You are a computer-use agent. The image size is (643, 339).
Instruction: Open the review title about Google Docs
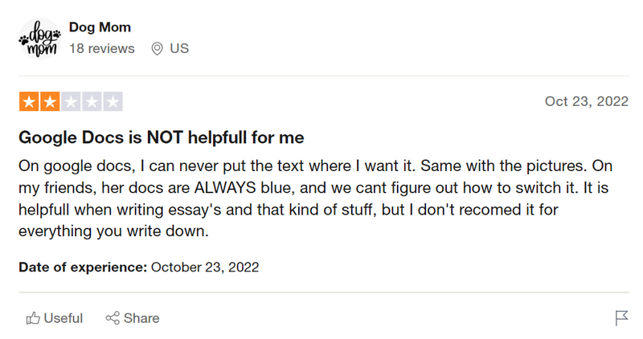[x=162, y=137]
